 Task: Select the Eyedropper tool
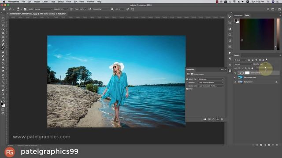[3, 40]
